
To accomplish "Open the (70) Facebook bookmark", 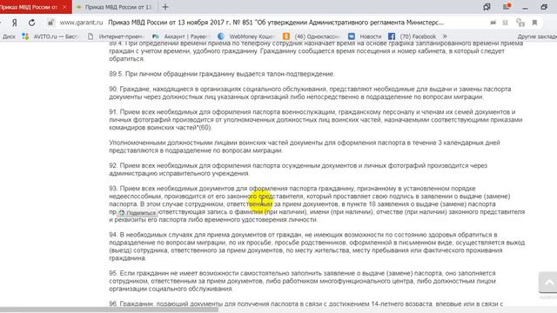I will pyautogui.click(x=412, y=37).
